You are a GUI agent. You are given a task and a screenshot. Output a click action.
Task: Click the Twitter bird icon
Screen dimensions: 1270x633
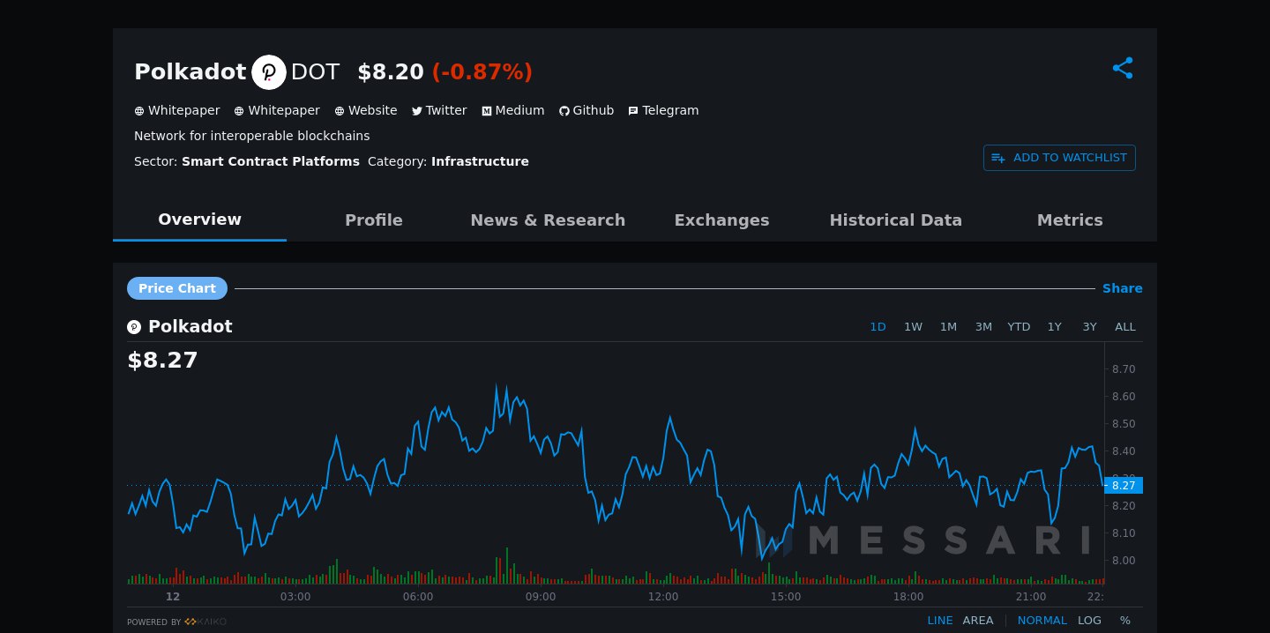[x=417, y=111]
